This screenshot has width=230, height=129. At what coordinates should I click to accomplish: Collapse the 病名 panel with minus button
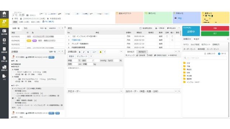[179, 28]
